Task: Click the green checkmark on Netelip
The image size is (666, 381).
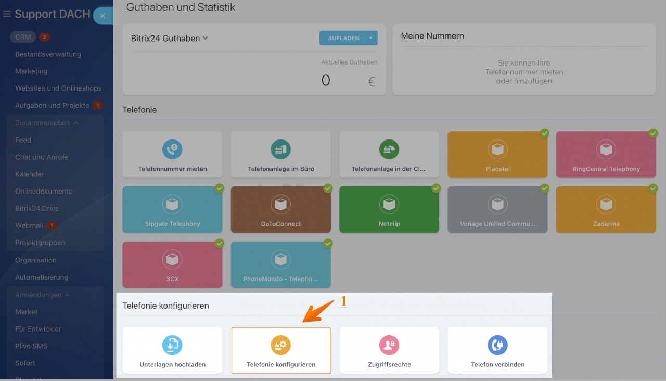Action: point(436,188)
